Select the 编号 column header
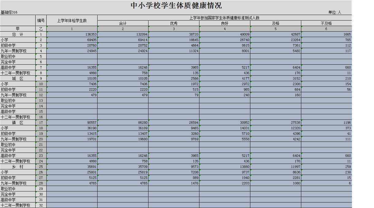374x208 pixels. (41, 21)
